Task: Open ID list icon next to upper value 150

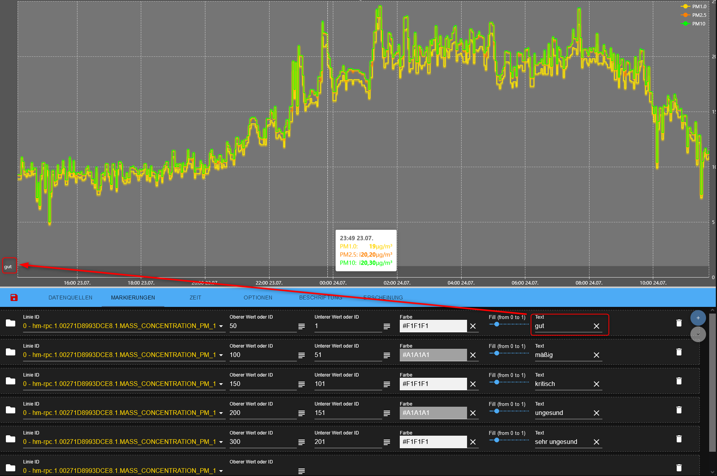Action: tap(302, 384)
